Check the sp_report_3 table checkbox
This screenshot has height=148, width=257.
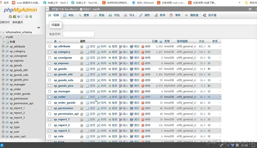[50, 131]
